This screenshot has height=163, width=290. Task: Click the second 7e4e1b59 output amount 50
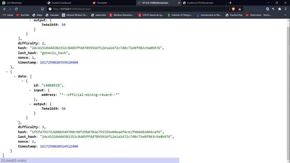click(x=63, y=109)
